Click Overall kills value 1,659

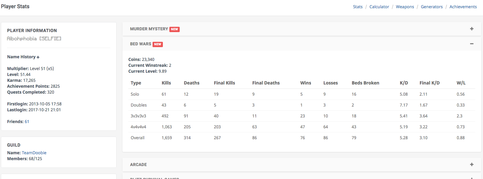[x=167, y=138]
